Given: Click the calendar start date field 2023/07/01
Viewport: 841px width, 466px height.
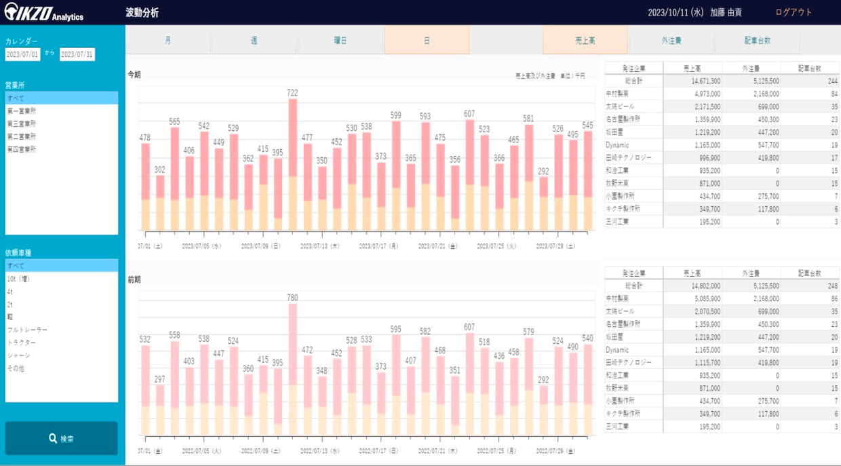Looking at the screenshot, I should point(23,54).
